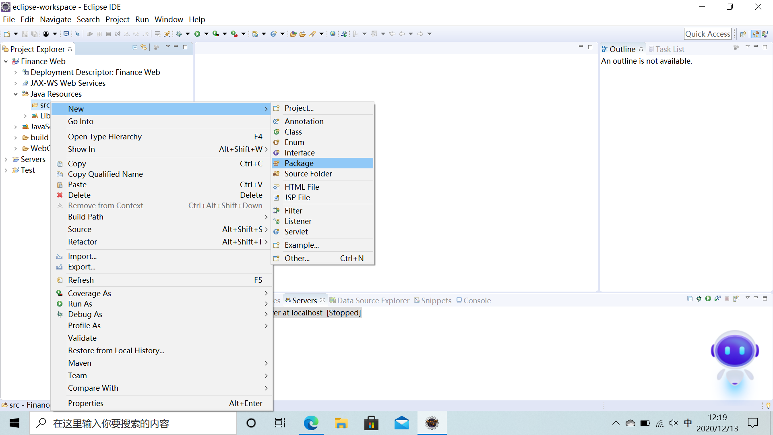Open the Run menu in menu bar
Viewport: 773px width, 435px height.
pyautogui.click(x=142, y=19)
